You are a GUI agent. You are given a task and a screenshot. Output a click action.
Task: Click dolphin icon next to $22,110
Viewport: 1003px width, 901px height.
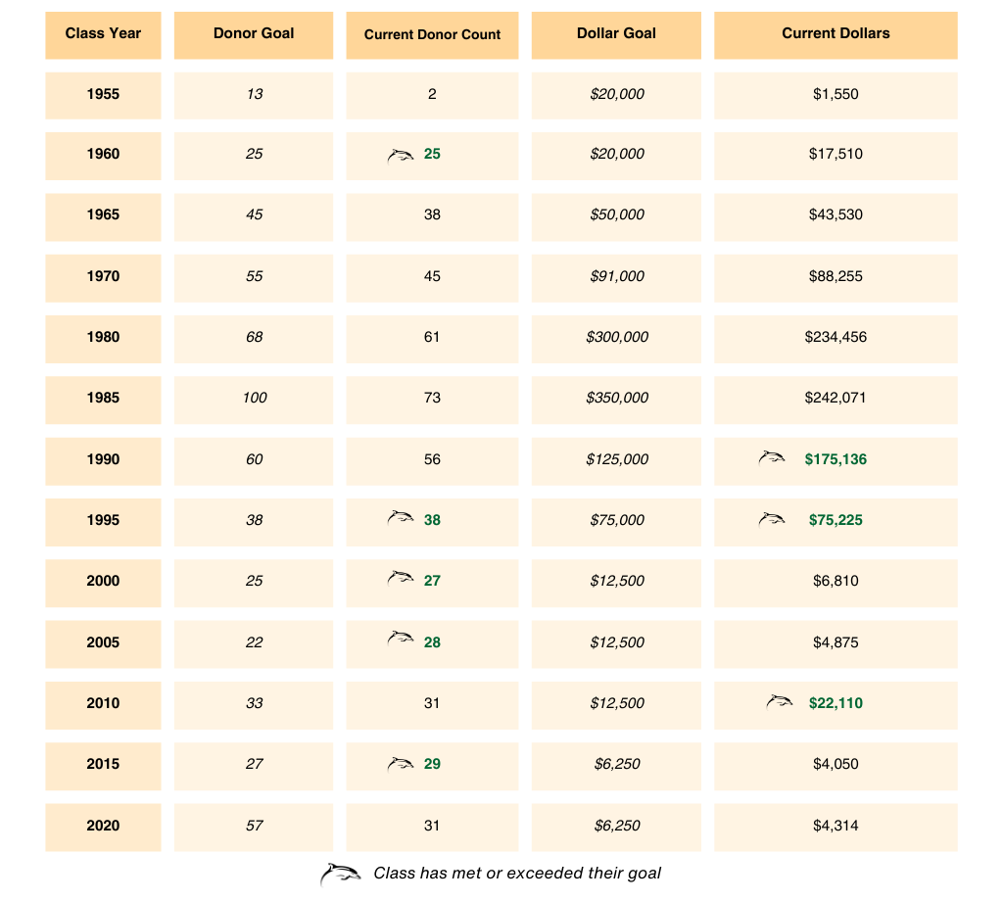tap(779, 701)
